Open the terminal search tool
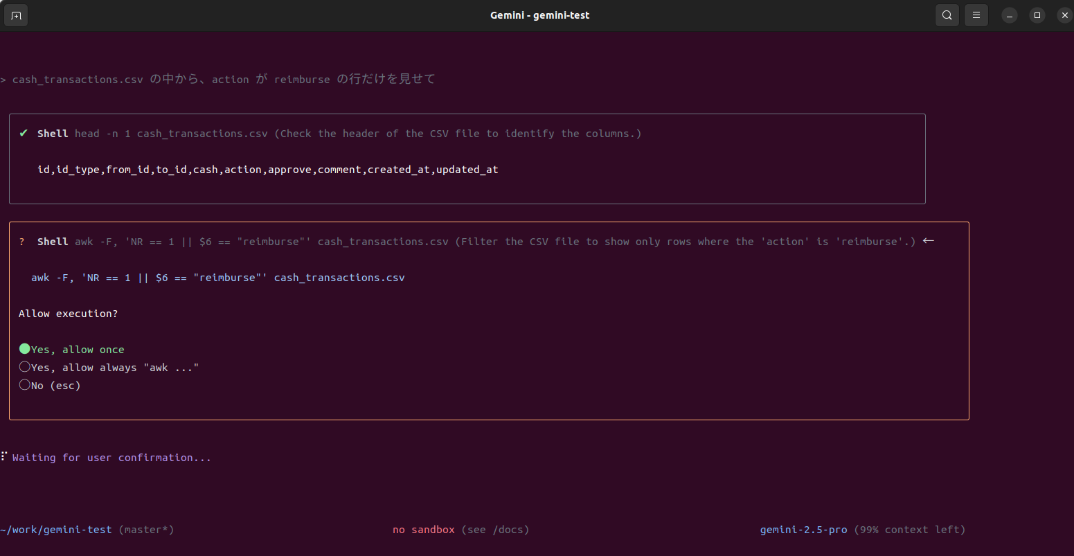The height and width of the screenshot is (556, 1074). click(x=947, y=15)
